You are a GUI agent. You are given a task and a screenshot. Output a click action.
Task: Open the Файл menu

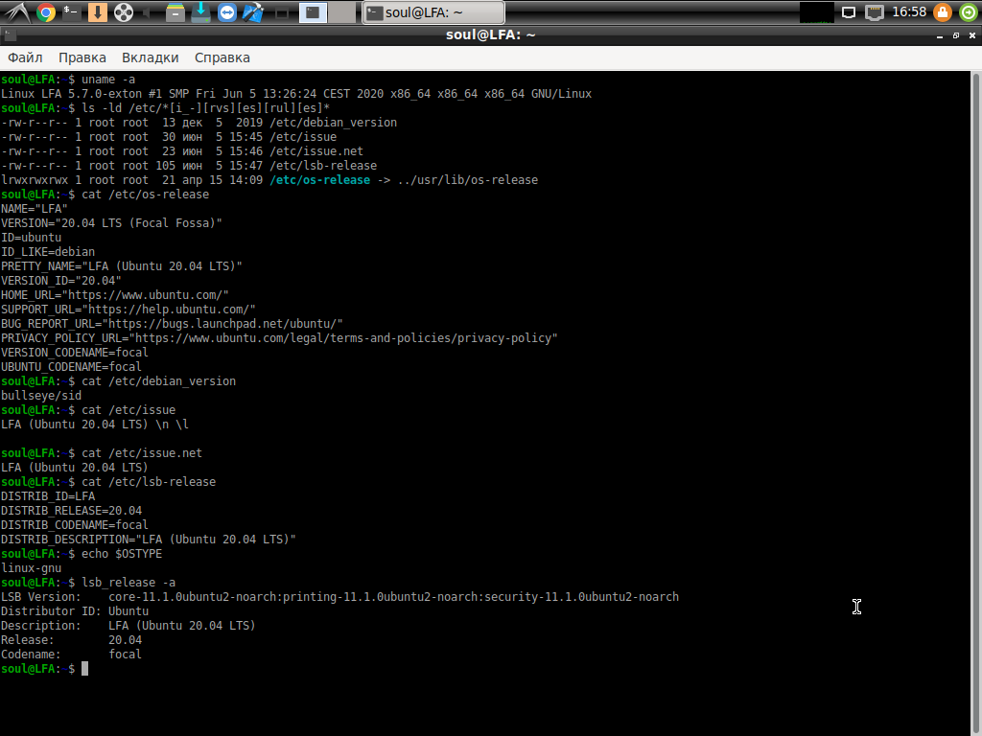(x=25, y=57)
